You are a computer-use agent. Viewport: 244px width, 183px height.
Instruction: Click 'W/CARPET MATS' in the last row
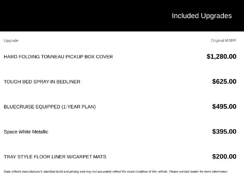[x=87, y=157]
